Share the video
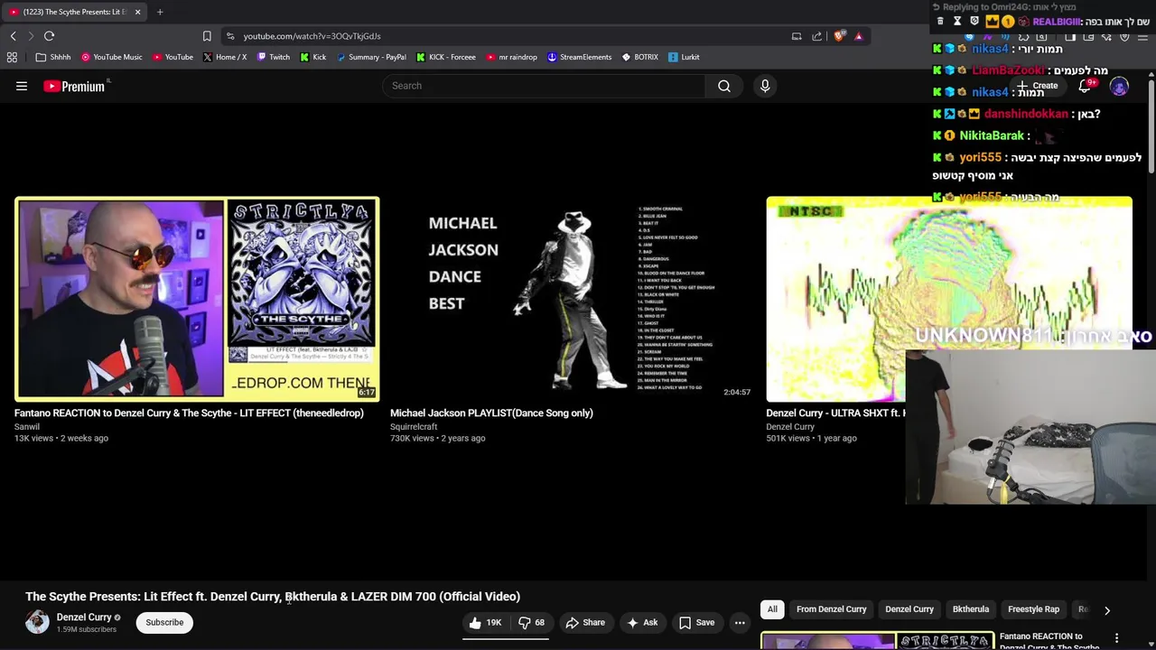Image resolution: width=1156 pixels, height=650 pixels. pyautogui.click(x=585, y=622)
